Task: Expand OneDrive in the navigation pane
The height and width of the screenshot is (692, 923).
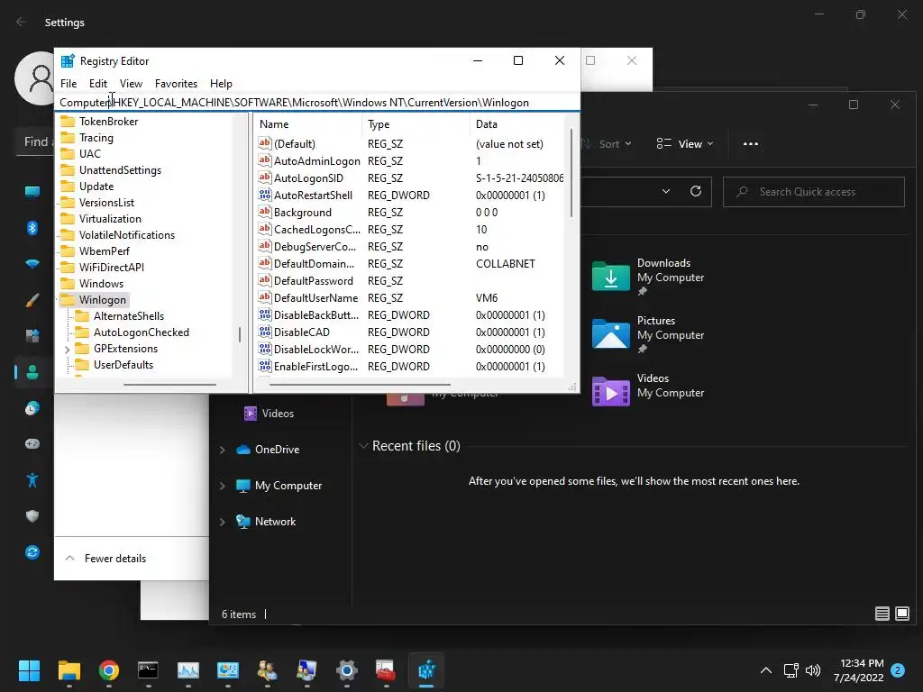Action: [x=223, y=450]
